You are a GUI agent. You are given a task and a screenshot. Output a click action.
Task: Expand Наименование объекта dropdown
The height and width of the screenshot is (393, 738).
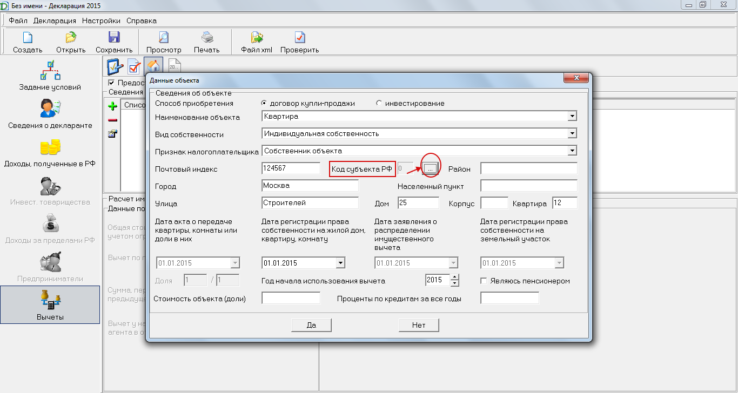pos(572,116)
